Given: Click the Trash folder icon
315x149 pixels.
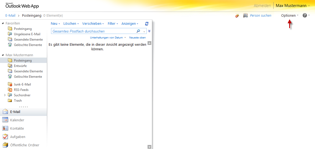Looking at the screenshot, I should [10, 100].
